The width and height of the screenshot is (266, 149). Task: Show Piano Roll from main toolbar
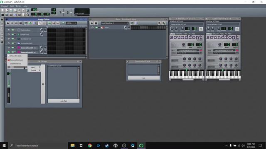pos(11,15)
